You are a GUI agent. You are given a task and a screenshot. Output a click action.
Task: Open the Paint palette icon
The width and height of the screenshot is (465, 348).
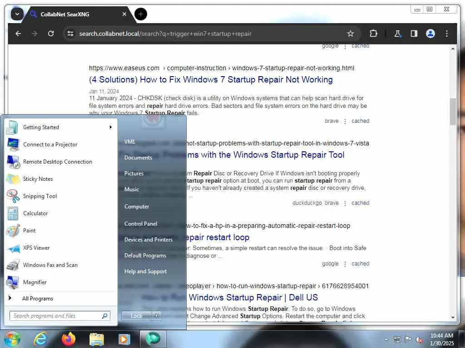[13, 231]
